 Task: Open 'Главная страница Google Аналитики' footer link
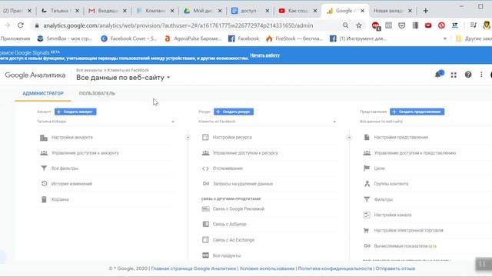(194, 269)
